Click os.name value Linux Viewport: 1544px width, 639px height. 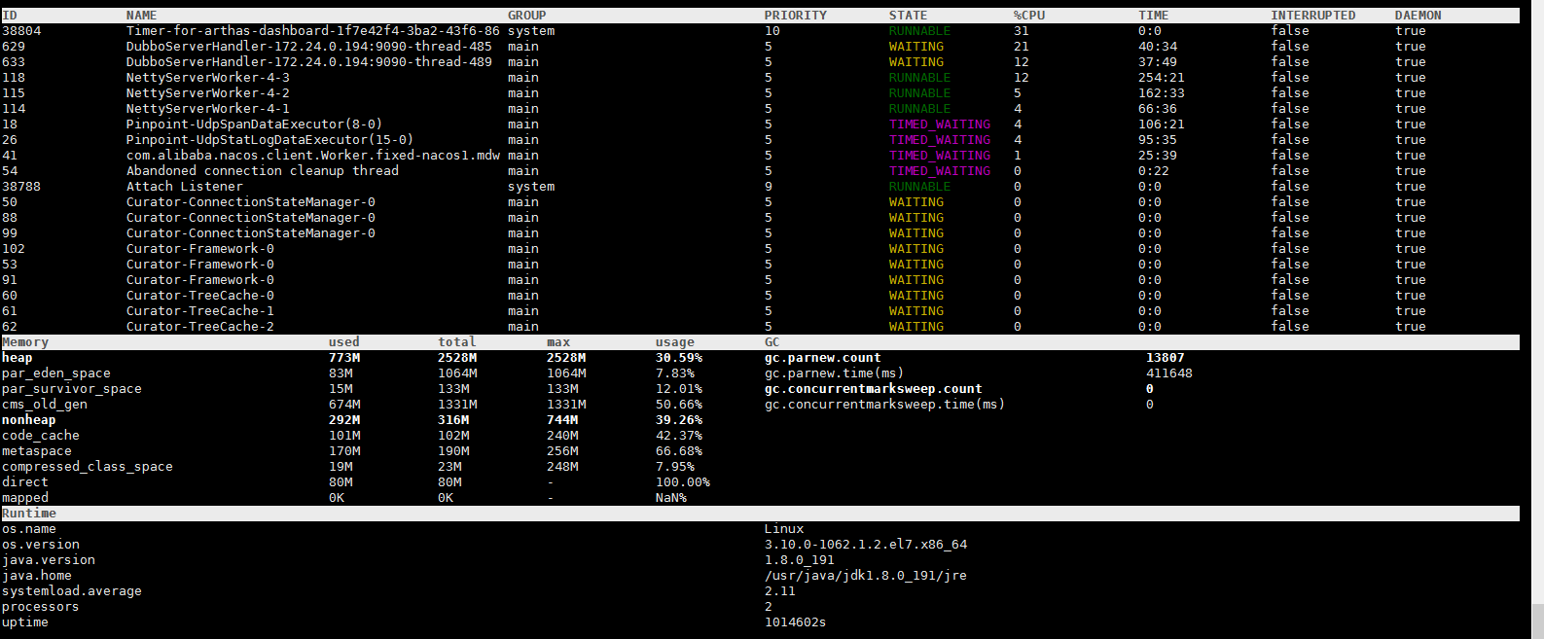(x=783, y=529)
